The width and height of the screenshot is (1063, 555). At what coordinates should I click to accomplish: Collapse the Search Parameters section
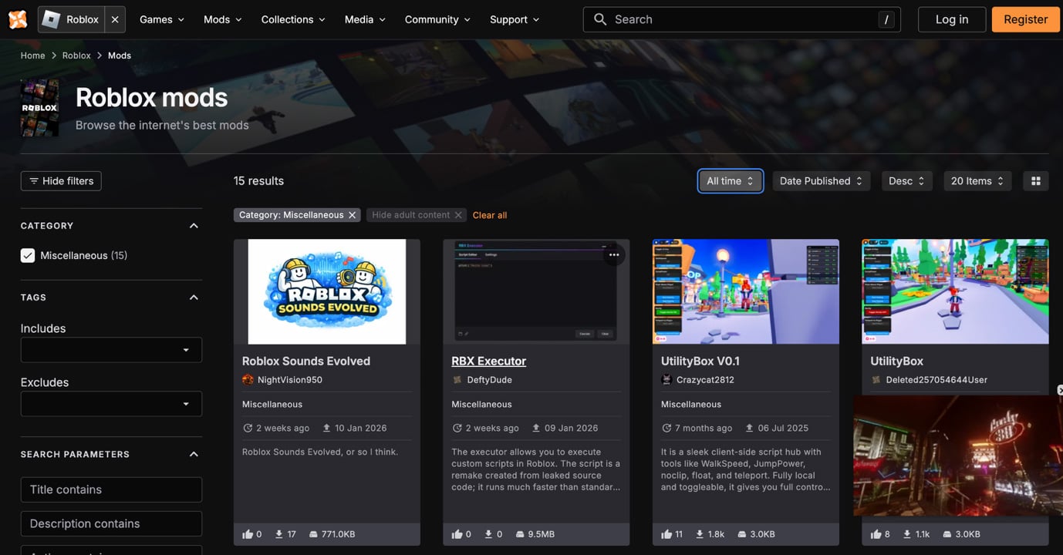[x=194, y=453]
